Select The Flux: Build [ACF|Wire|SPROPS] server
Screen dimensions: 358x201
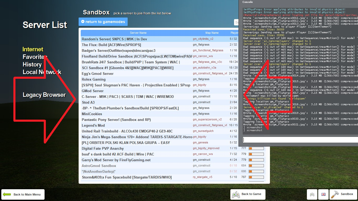tap(160, 45)
